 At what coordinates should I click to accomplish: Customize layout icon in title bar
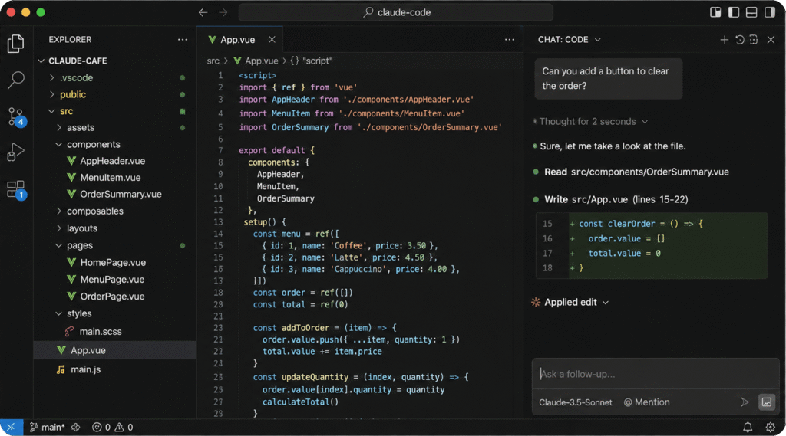tap(715, 12)
